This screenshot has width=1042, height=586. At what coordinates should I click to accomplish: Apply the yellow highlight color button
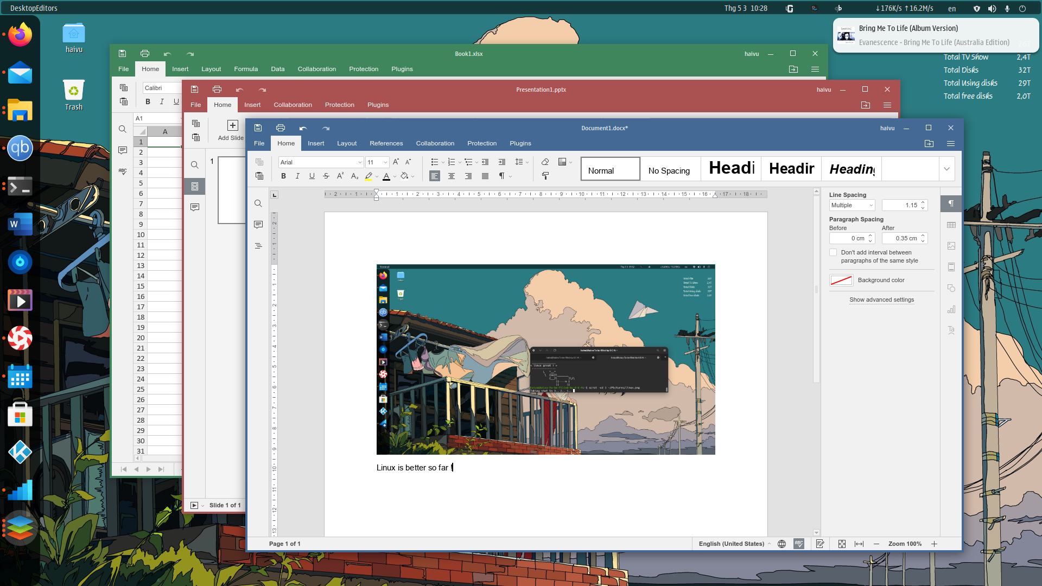pos(368,176)
